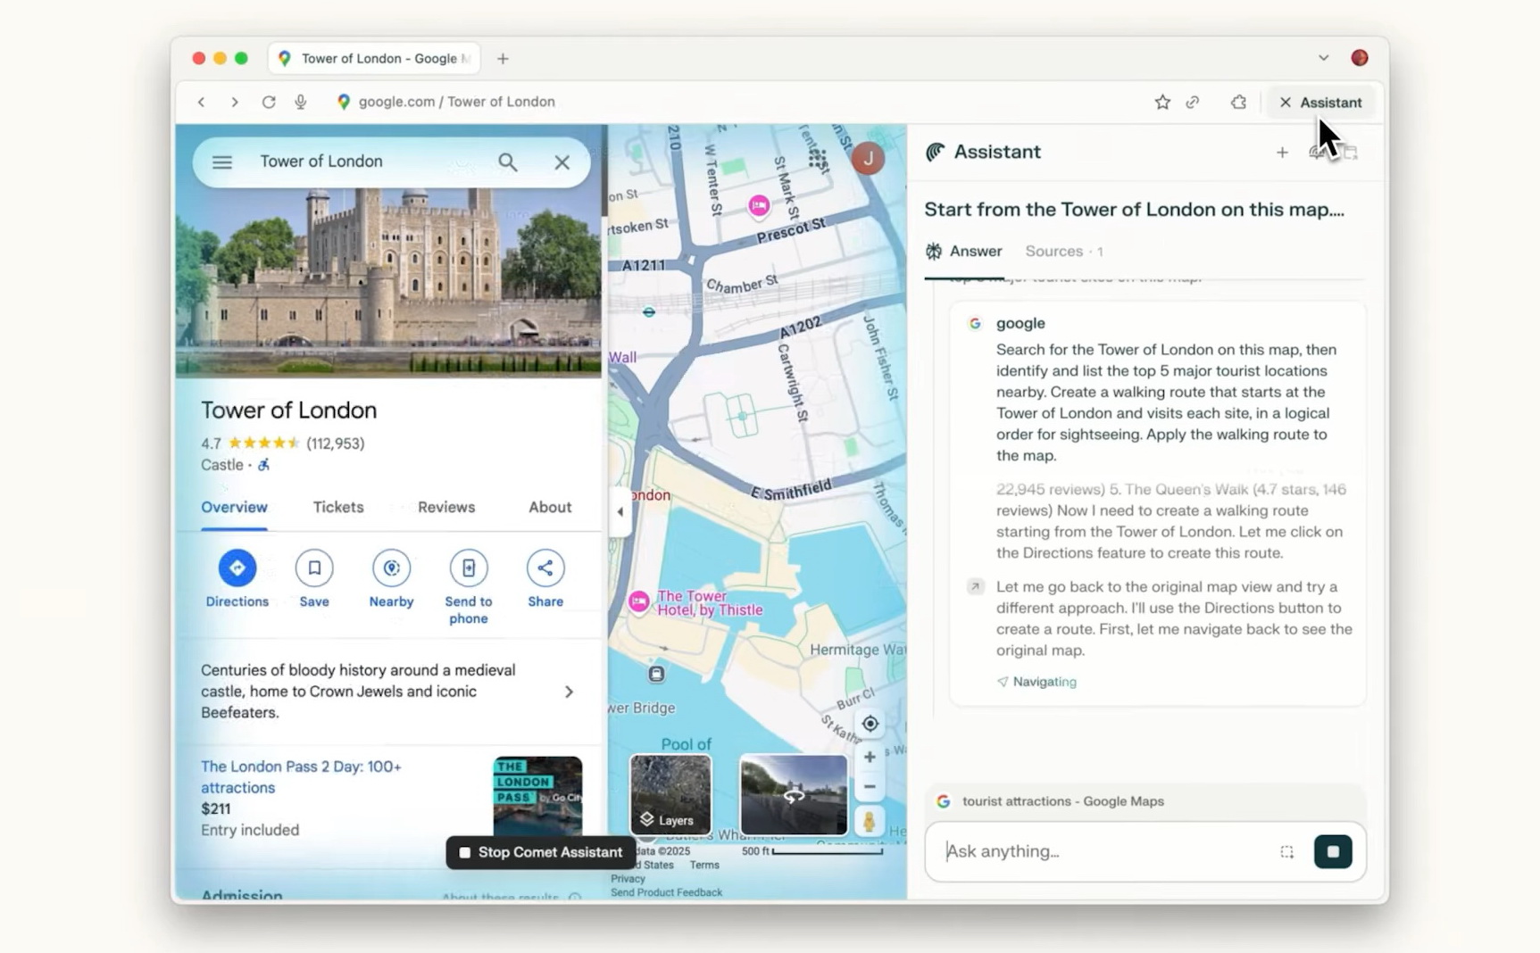This screenshot has height=953, width=1540.
Task: Click the hotel pin near Prescot St
Action: [x=759, y=206]
